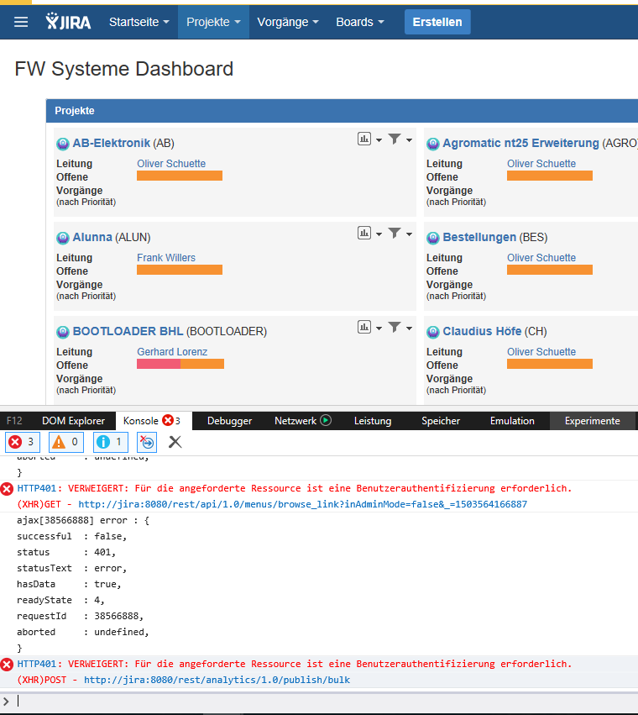Click Claudius Höfe project avatar icon
The height and width of the screenshot is (715, 638).
point(432,332)
